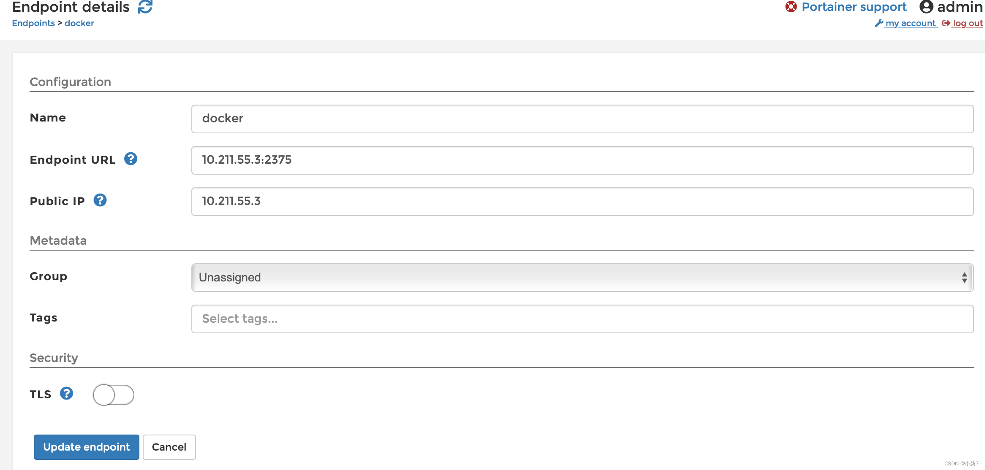Click the Cancel button
This screenshot has height=470, width=985.
[169, 447]
